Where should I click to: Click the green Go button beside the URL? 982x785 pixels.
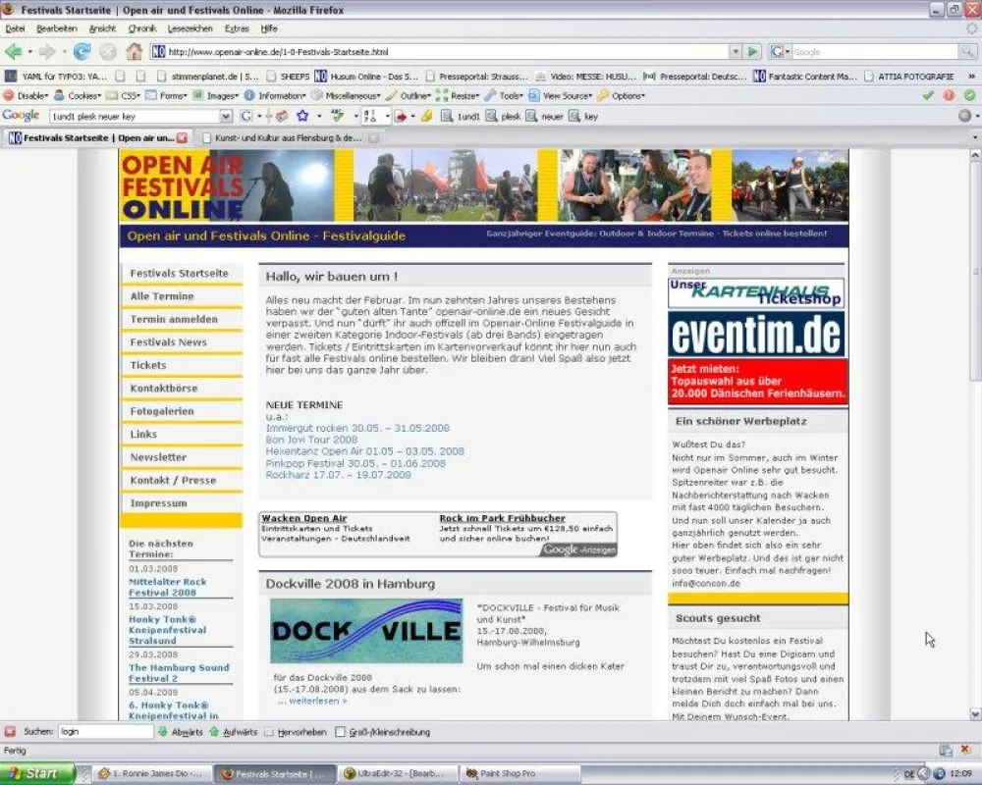click(753, 51)
